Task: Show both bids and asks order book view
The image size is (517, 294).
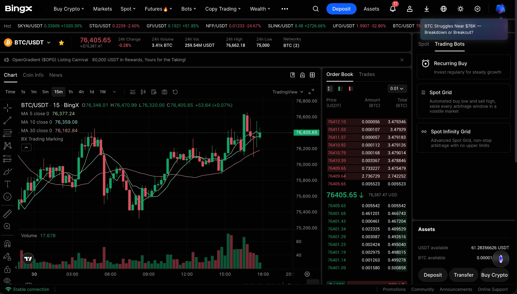Action: point(330,89)
